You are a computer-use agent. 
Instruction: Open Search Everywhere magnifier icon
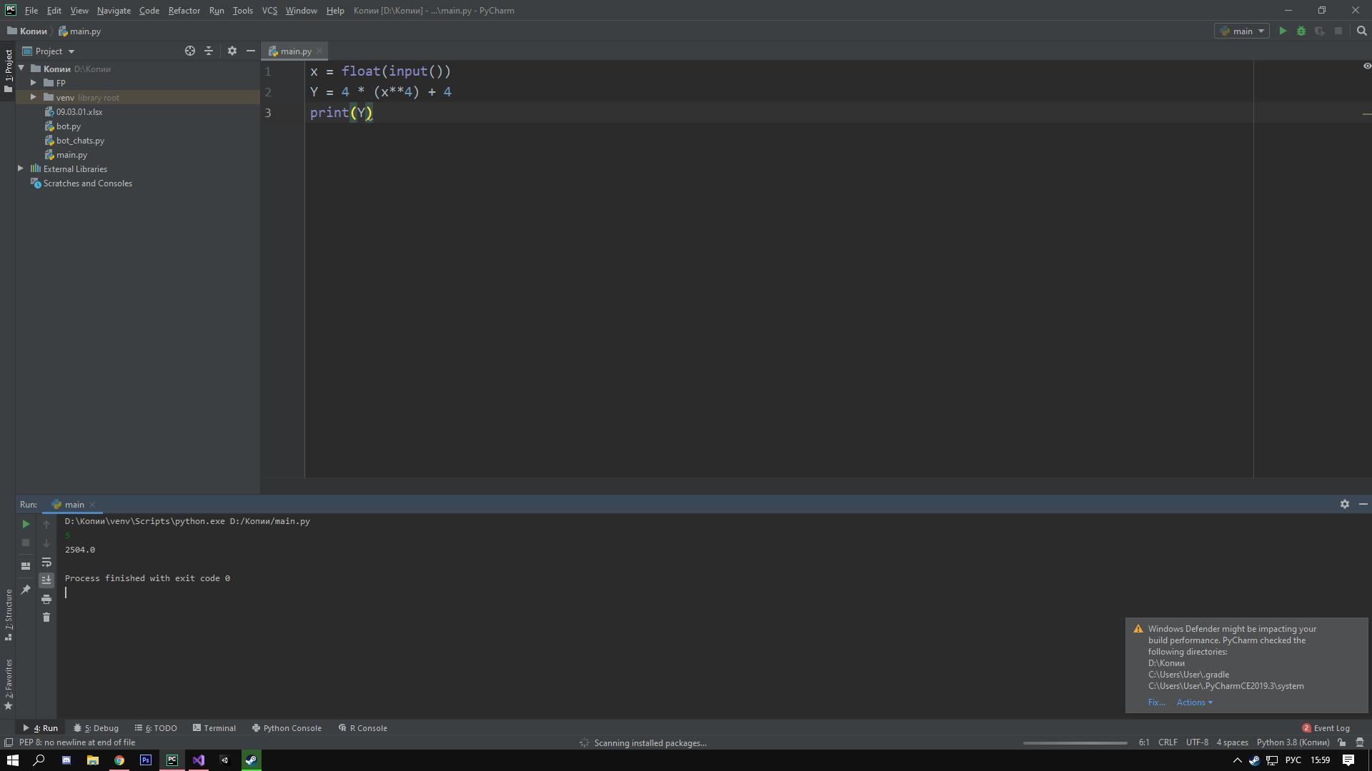(x=1361, y=31)
